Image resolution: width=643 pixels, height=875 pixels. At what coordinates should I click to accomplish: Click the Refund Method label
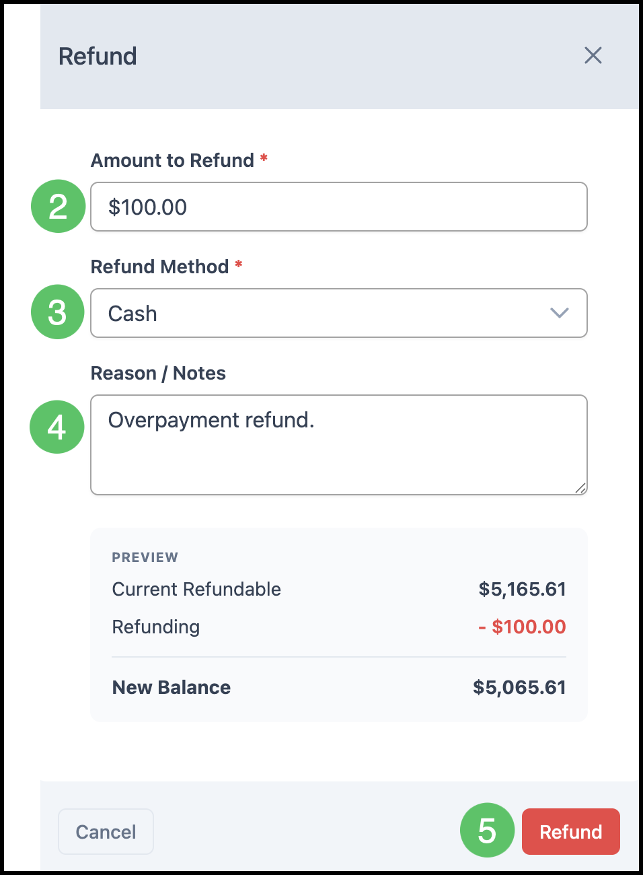click(x=160, y=267)
